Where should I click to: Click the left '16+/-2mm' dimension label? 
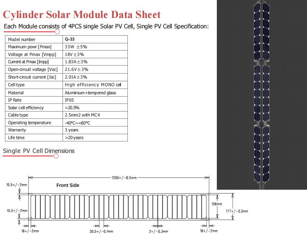point(30,231)
